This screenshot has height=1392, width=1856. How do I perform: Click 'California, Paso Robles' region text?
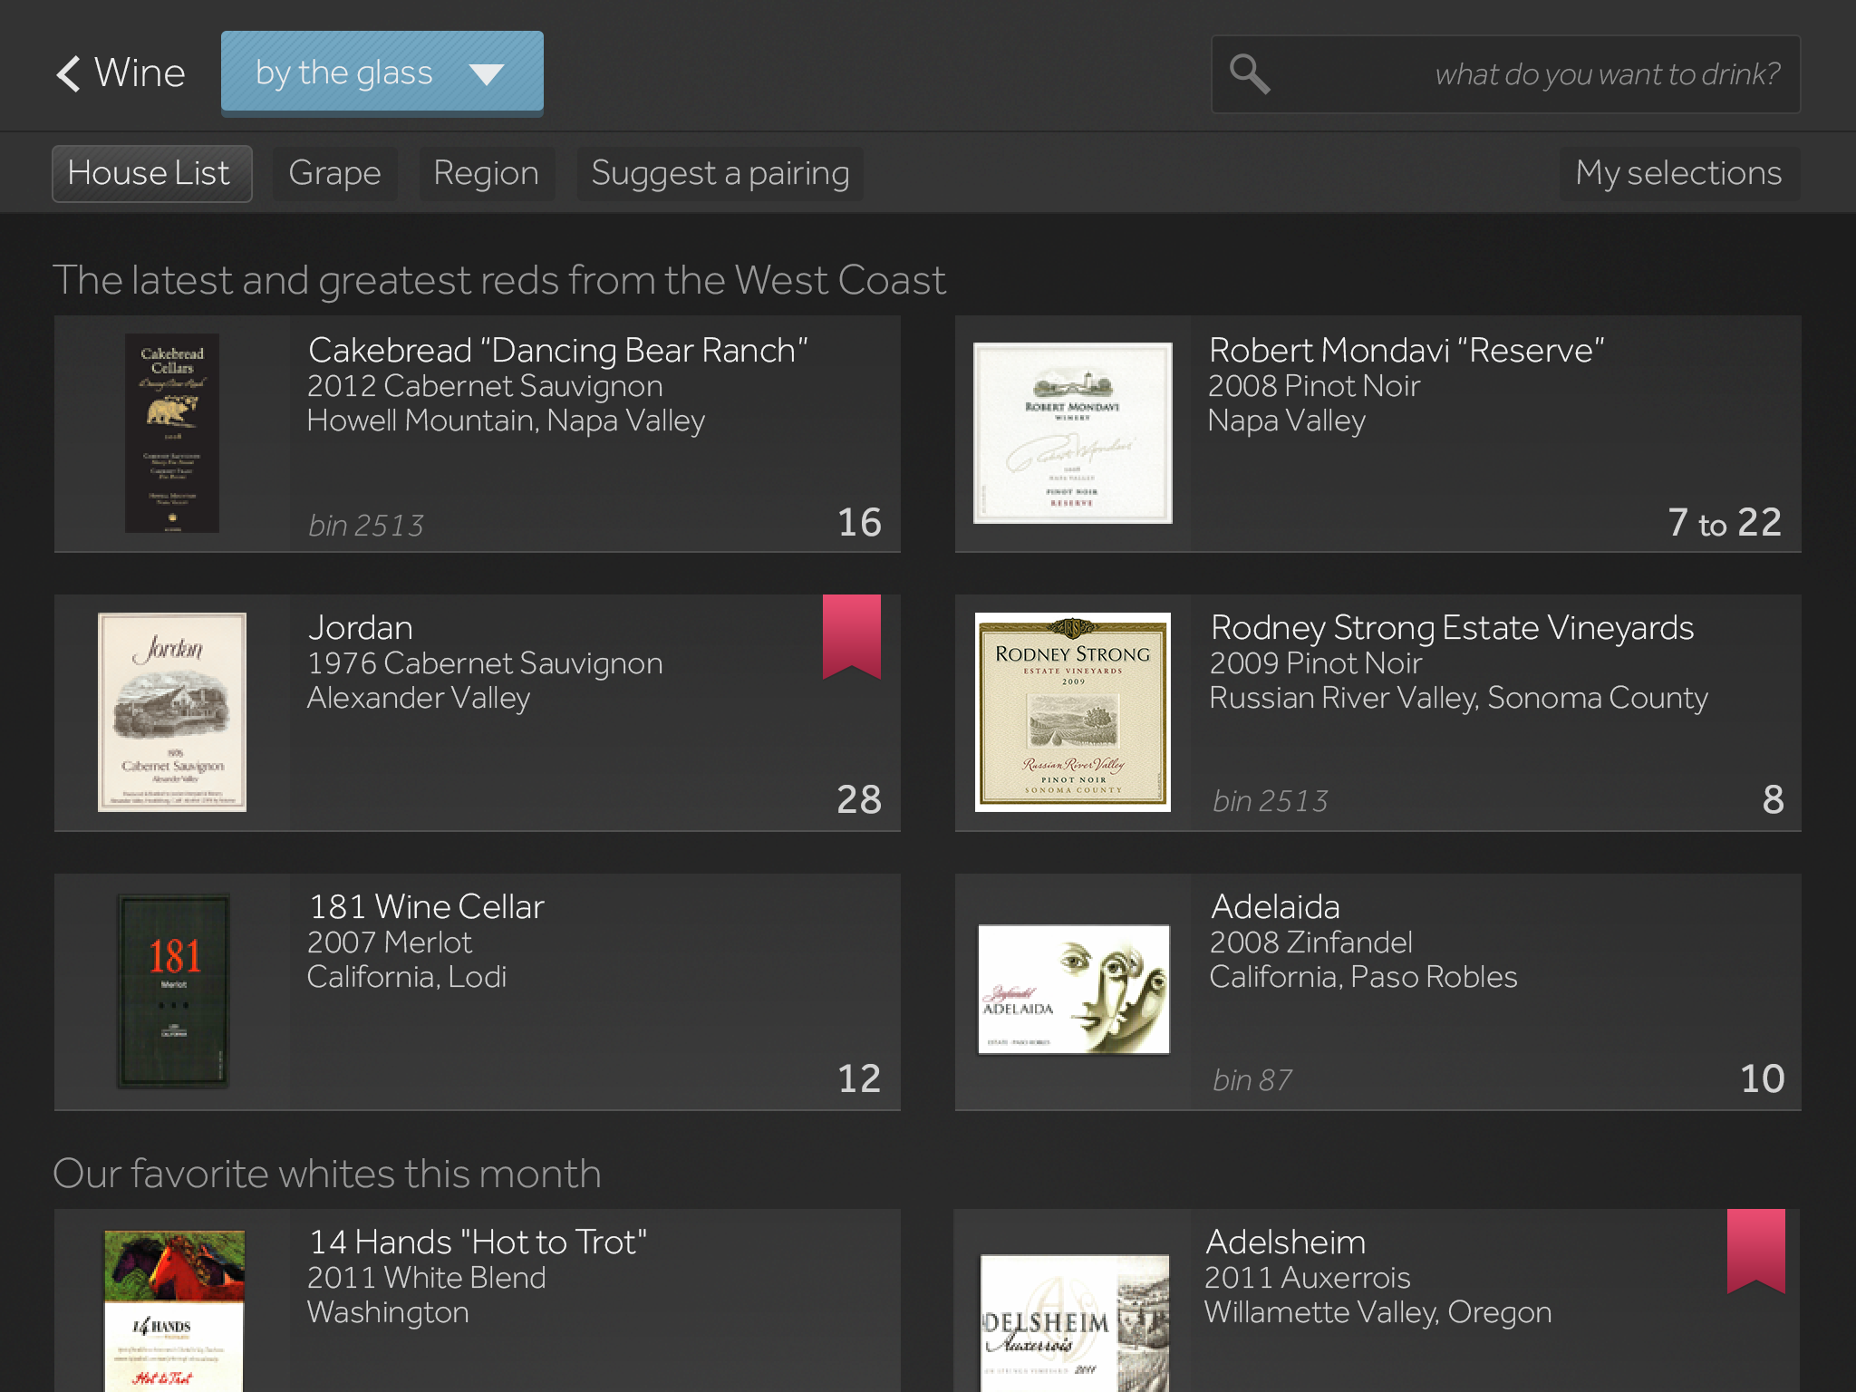1364,977
